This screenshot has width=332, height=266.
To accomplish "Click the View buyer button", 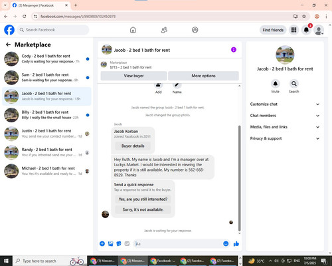I will click(133, 76).
